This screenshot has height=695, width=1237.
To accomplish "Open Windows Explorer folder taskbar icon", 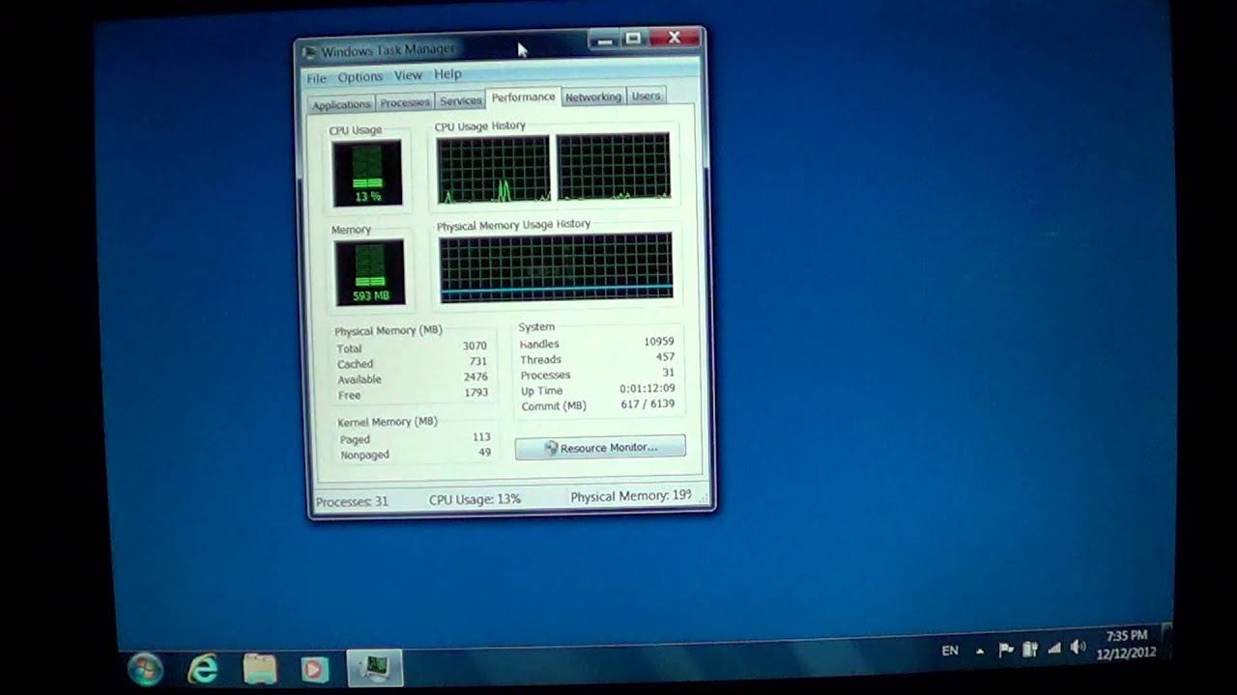I will tap(260, 668).
